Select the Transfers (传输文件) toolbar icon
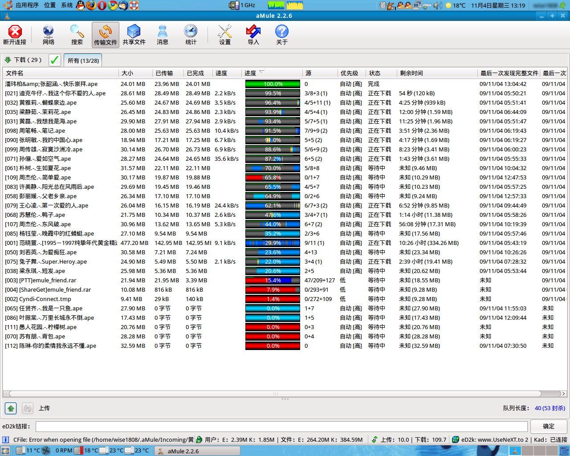 [106, 35]
